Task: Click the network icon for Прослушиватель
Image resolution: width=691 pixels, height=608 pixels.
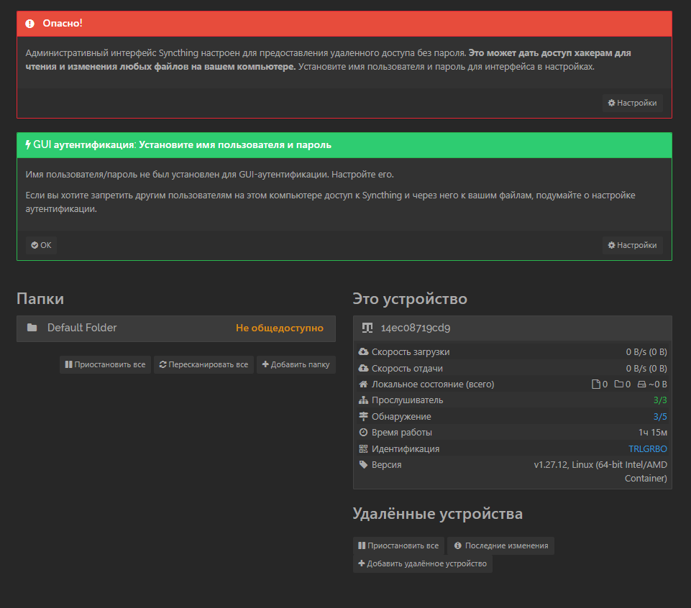Action: (363, 400)
